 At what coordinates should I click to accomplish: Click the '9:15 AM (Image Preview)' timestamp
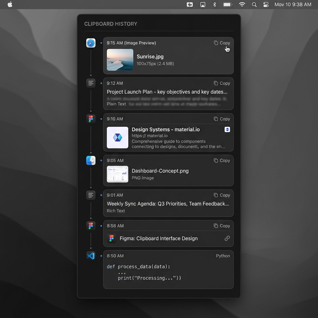[x=131, y=43]
